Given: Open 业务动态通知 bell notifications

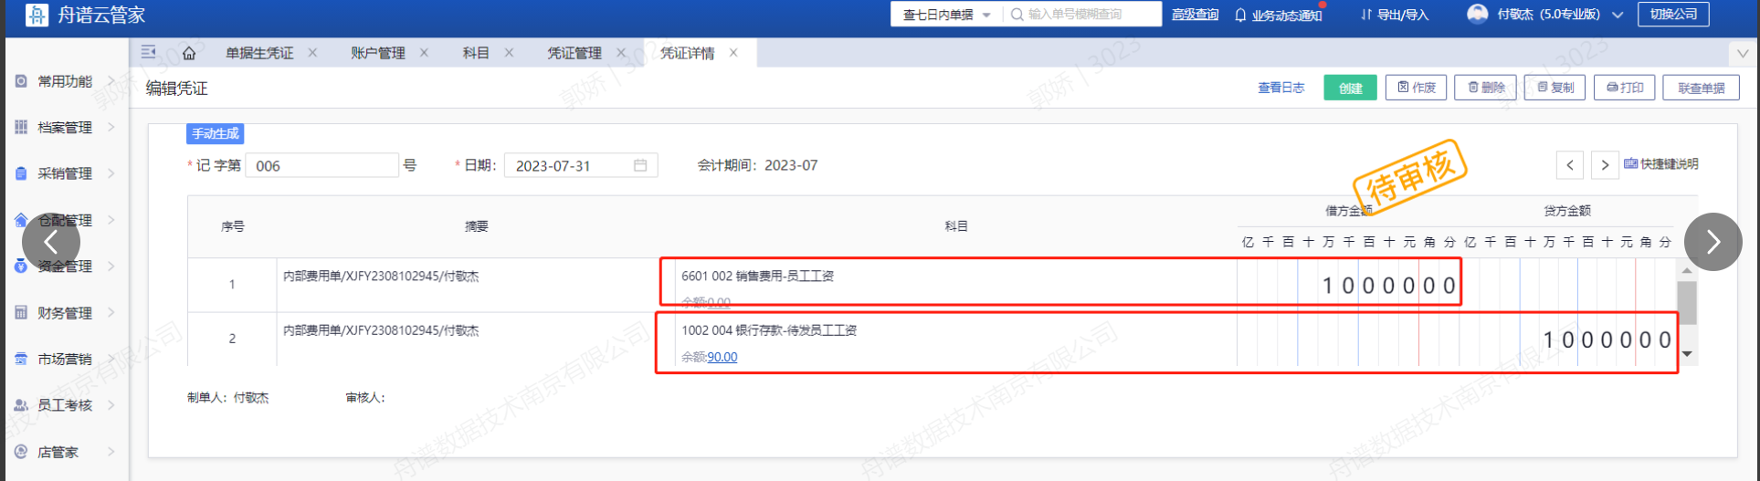Looking at the screenshot, I should point(1278,15).
